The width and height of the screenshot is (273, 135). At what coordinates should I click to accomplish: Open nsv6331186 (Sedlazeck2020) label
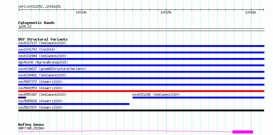156,94
